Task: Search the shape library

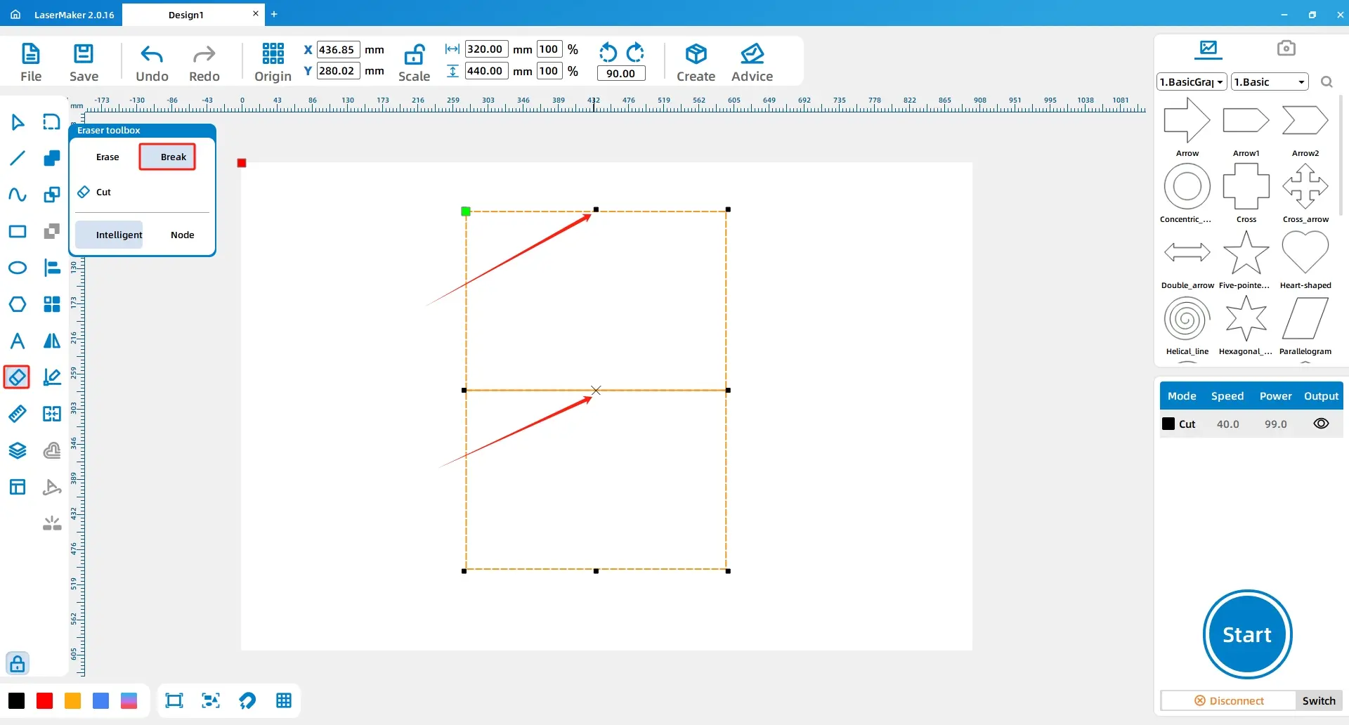Action: tap(1327, 81)
